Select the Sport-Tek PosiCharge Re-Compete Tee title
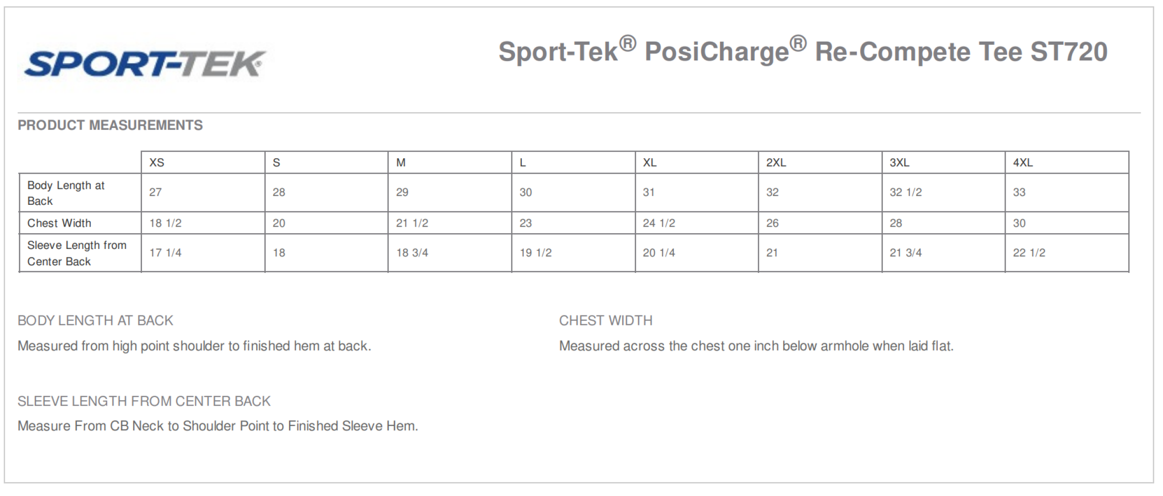 [803, 51]
